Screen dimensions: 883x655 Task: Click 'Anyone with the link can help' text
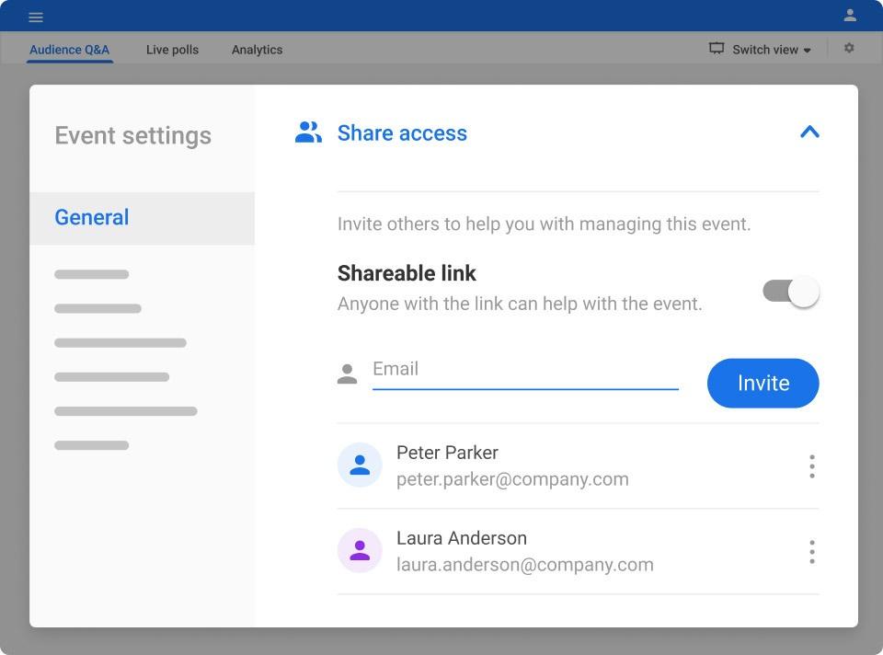point(520,305)
